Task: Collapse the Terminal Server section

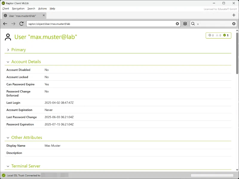Action: tap(8, 166)
